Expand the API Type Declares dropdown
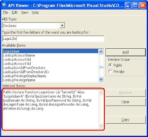The width and height of the screenshot is (148, 137). [62, 25]
